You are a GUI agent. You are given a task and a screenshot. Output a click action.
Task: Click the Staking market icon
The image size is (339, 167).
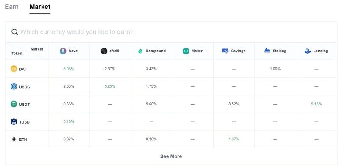tap(267, 51)
